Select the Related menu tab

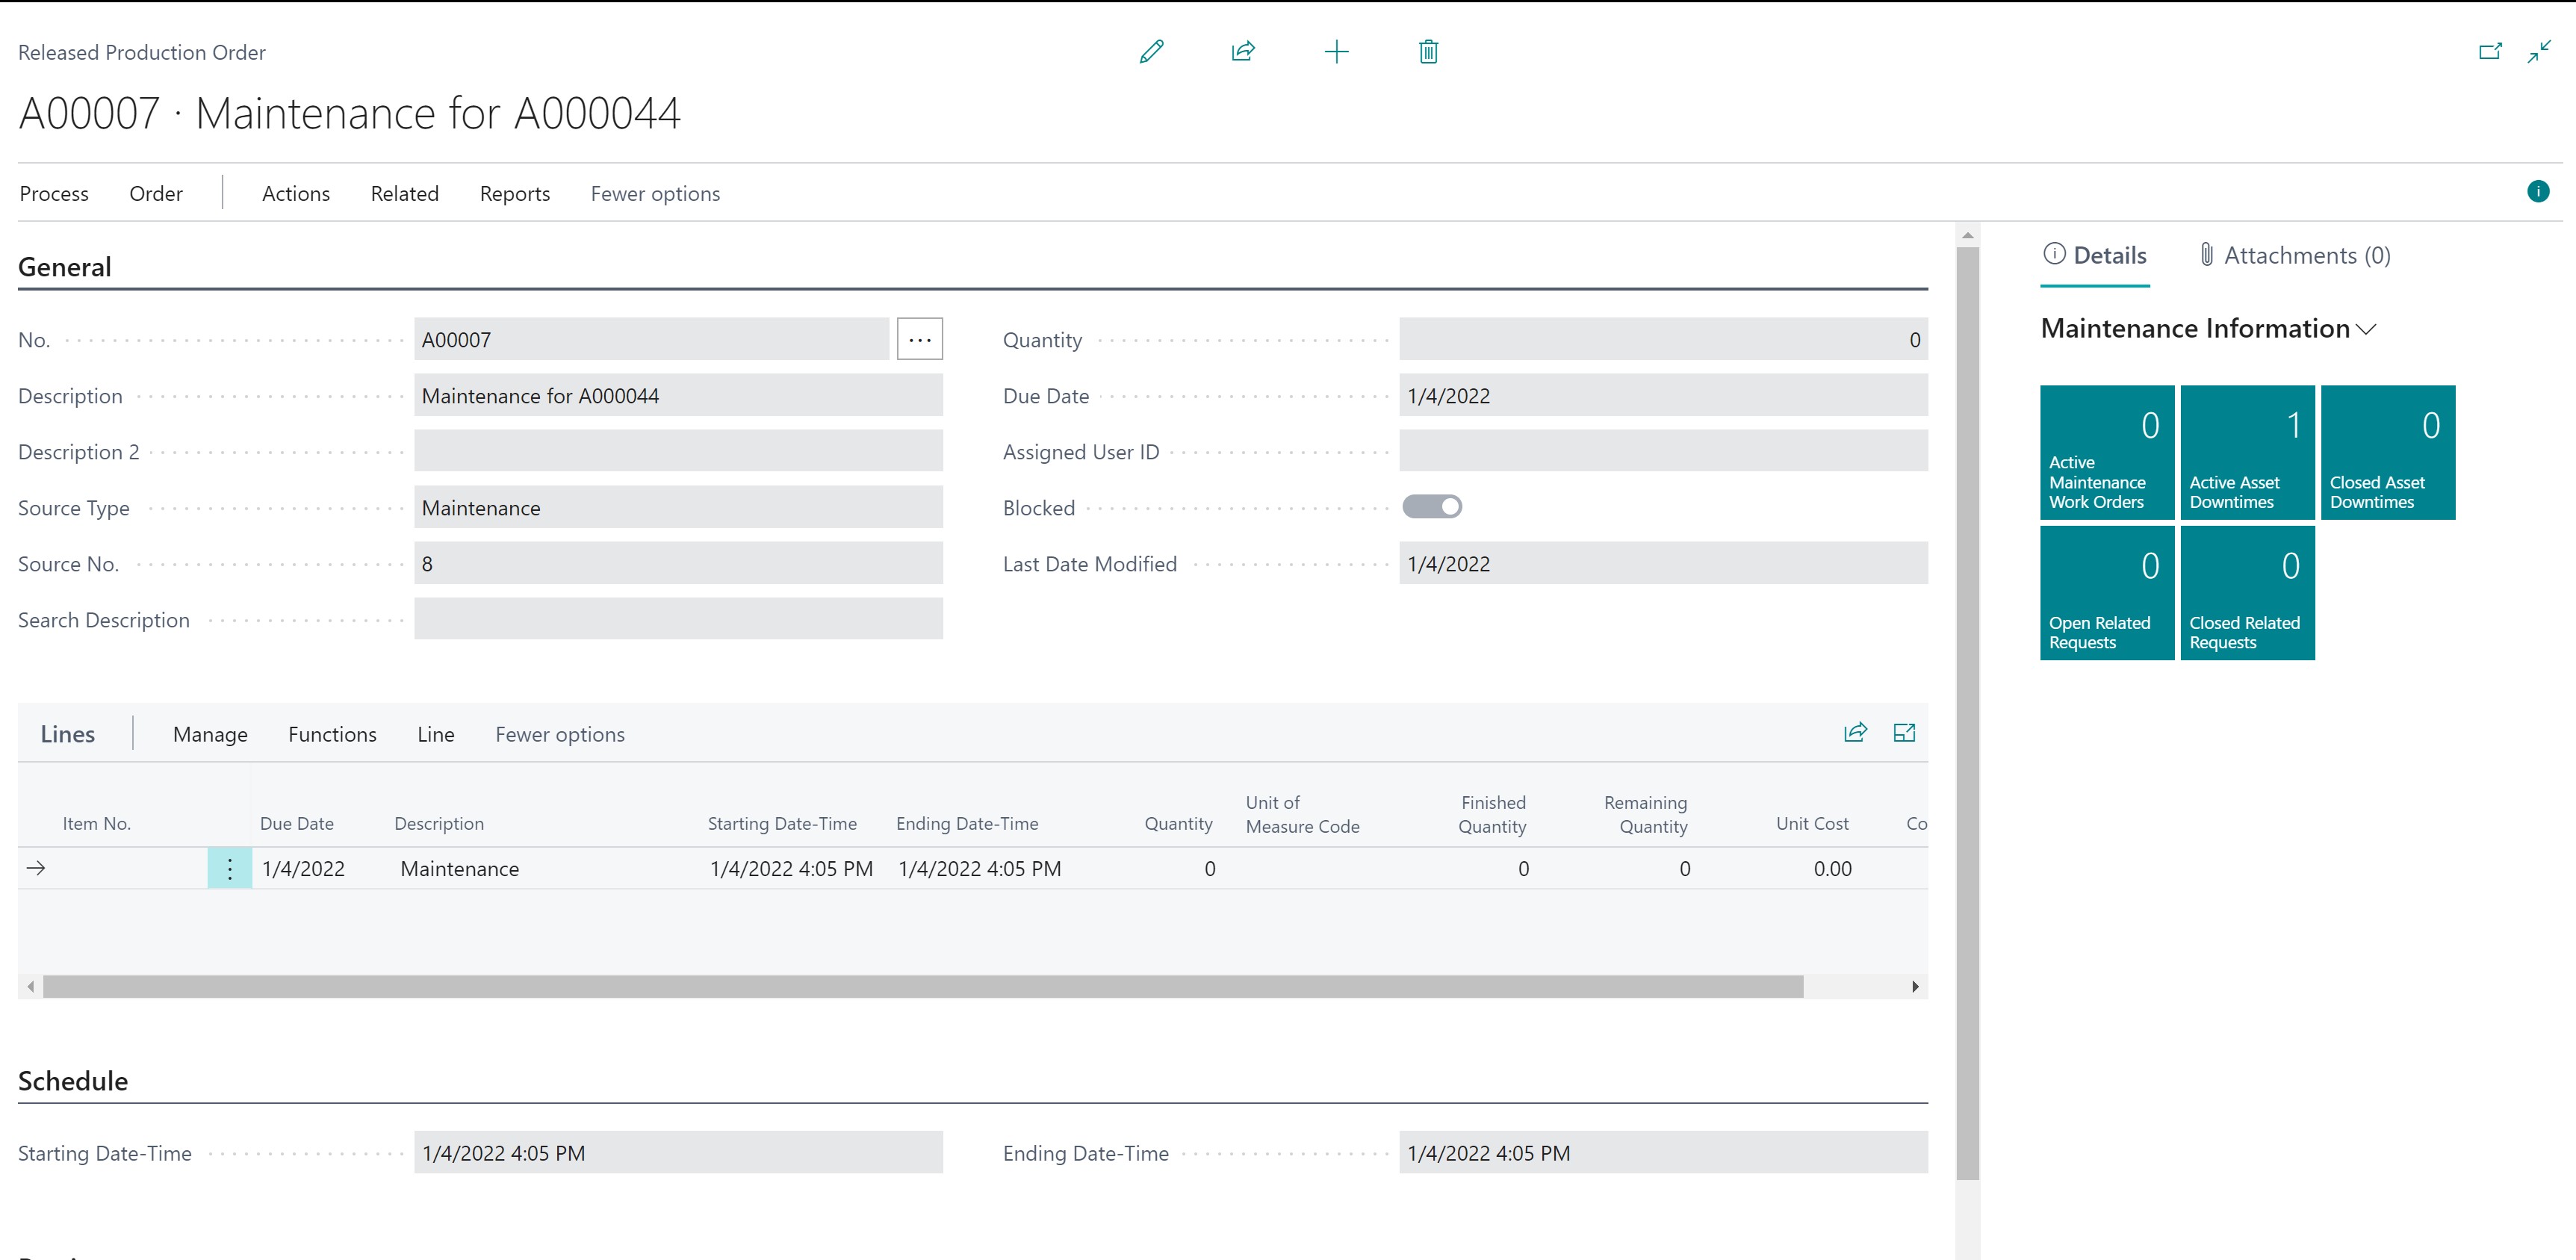pyautogui.click(x=403, y=194)
